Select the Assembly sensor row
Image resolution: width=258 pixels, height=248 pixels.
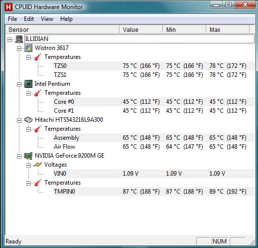coord(153,138)
